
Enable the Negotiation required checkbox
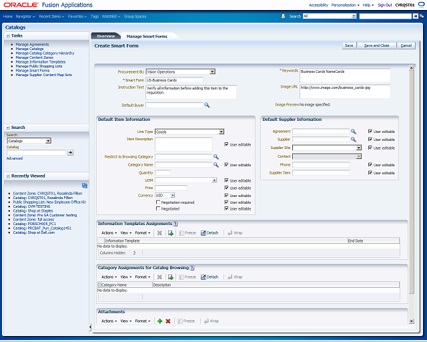pyautogui.click(x=158, y=202)
